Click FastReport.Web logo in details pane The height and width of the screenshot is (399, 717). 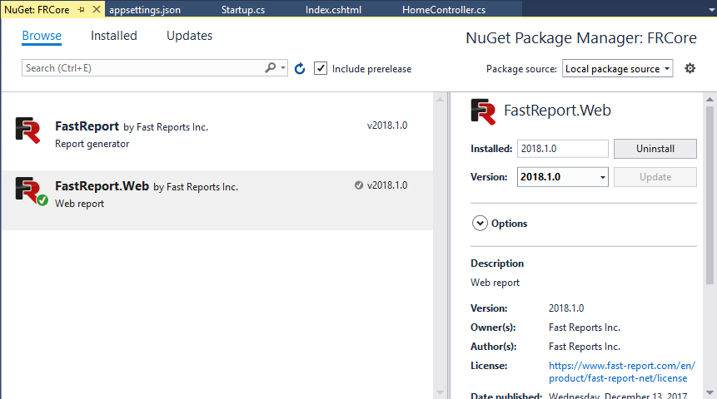(483, 112)
